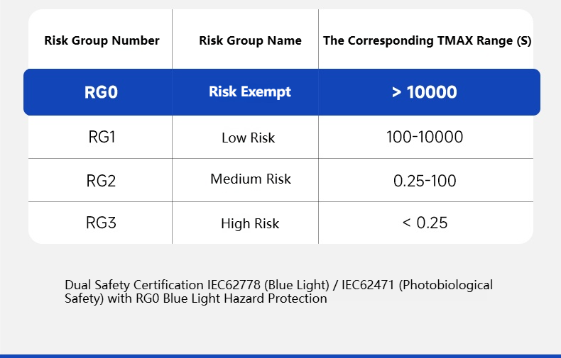Click the Medium Risk label
The width and height of the screenshot is (561, 358).
(251, 179)
